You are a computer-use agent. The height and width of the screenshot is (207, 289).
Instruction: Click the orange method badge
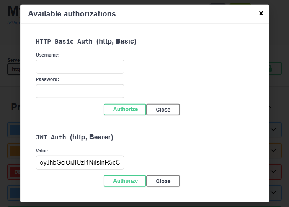point(15,151)
